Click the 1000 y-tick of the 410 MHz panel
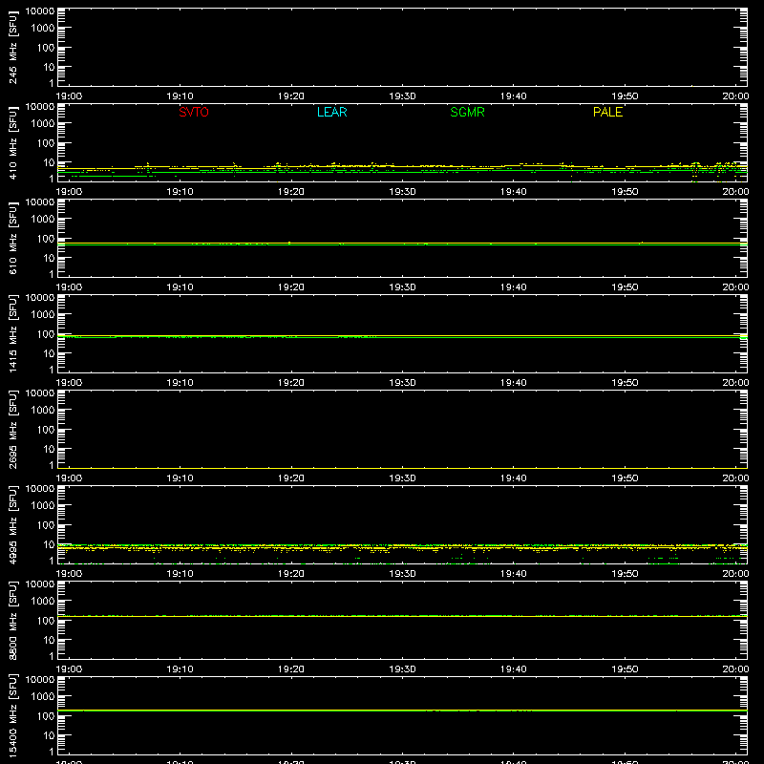This screenshot has width=764, height=764. pyautogui.click(x=43, y=124)
